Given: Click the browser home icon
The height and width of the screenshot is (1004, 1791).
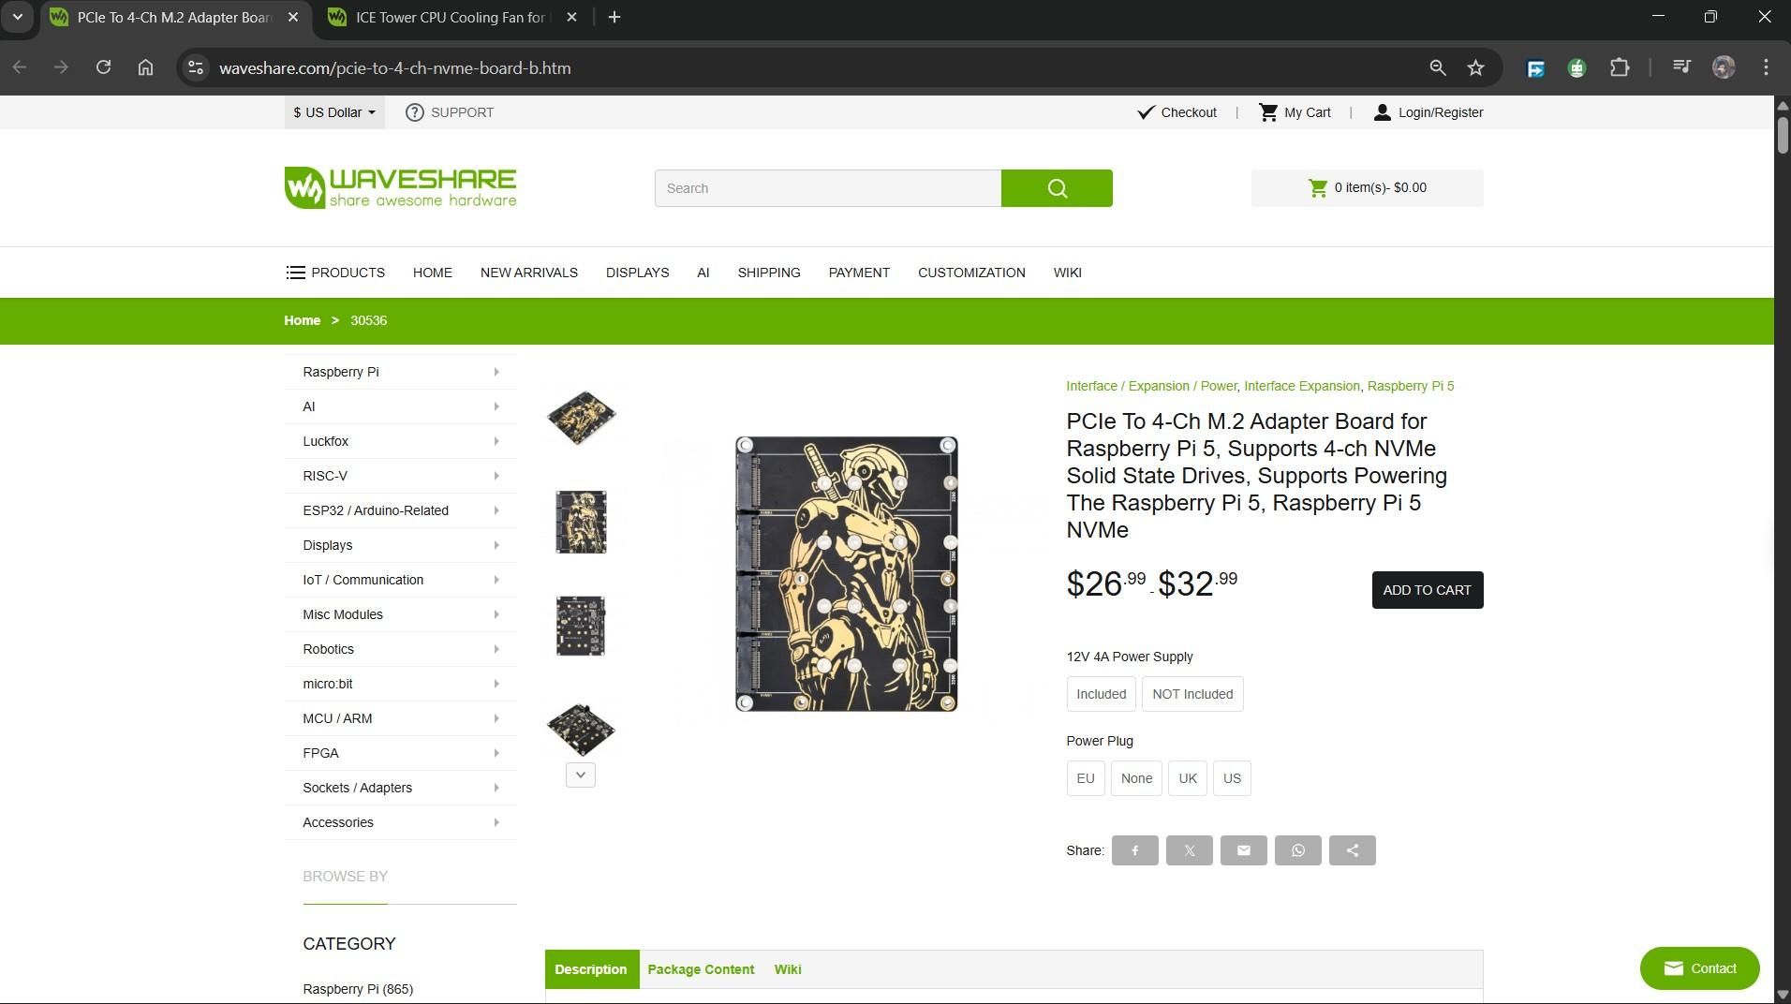Looking at the screenshot, I should 145,67.
